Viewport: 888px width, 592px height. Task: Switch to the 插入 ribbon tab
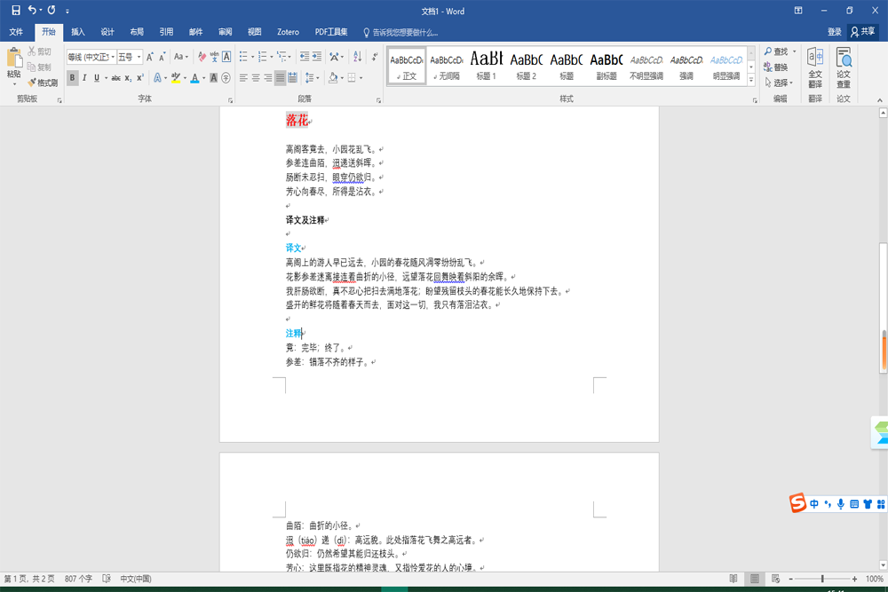tap(77, 31)
